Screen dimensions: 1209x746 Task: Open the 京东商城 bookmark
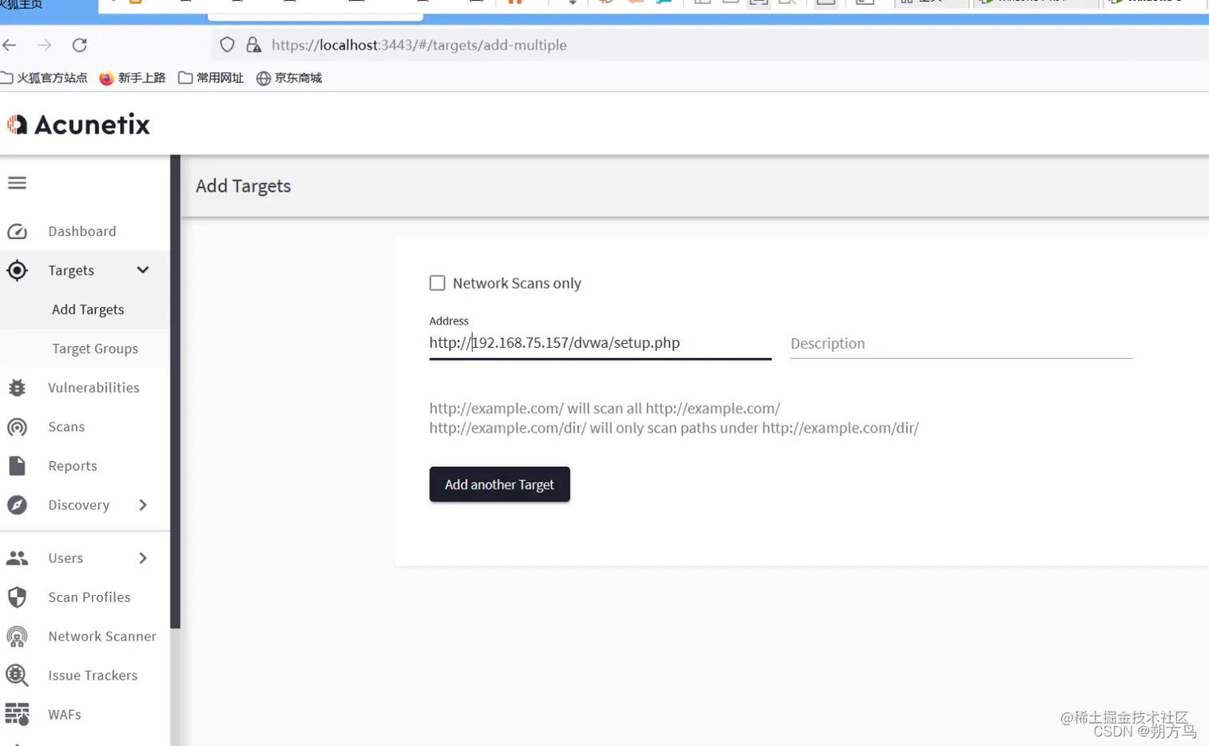(x=289, y=78)
